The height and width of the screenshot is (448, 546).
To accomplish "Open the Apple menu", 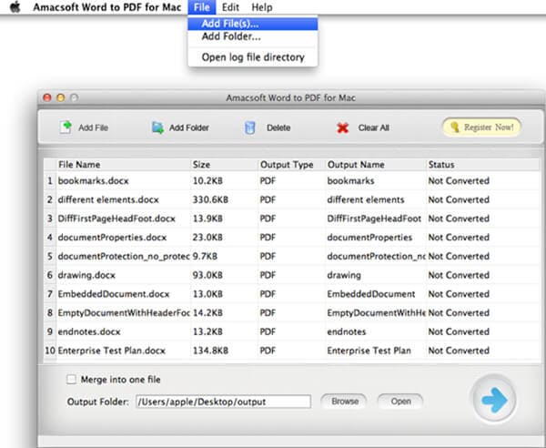I will (x=15, y=7).
